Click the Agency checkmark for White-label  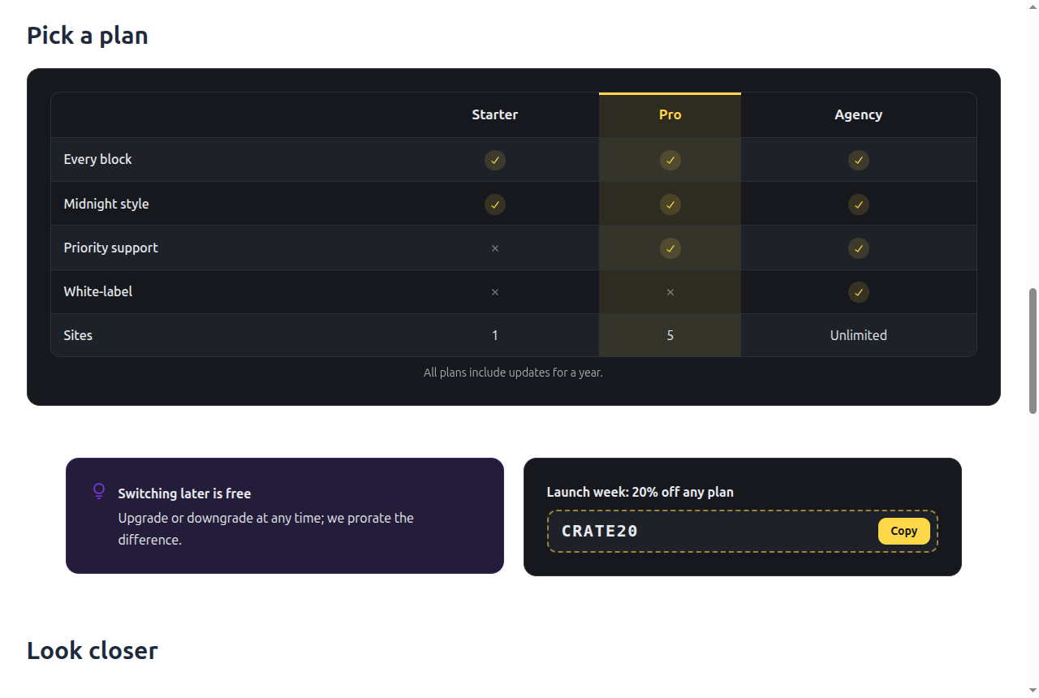click(x=858, y=291)
